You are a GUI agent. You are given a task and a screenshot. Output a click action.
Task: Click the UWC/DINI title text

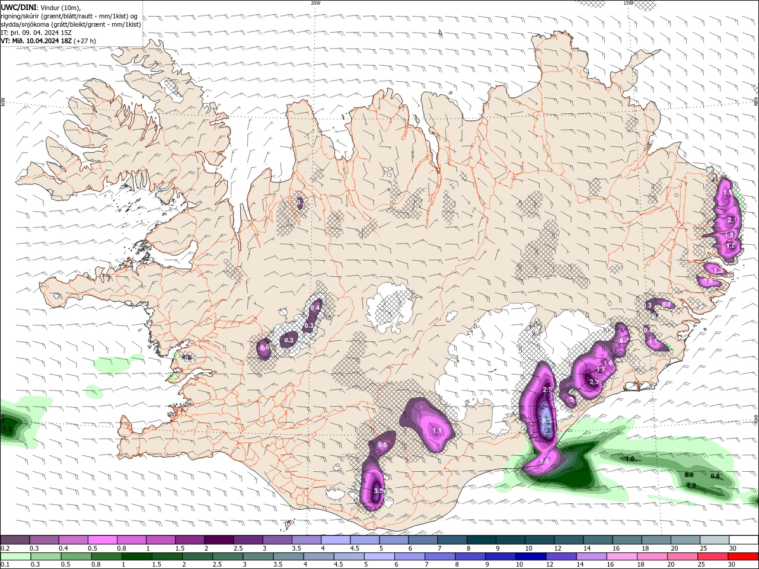pyautogui.click(x=17, y=7)
